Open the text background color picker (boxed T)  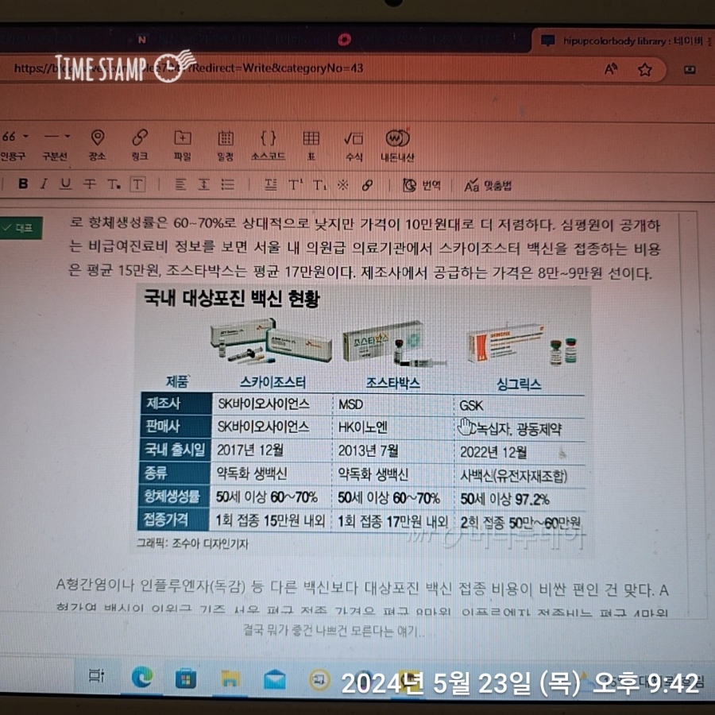click(x=137, y=184)
